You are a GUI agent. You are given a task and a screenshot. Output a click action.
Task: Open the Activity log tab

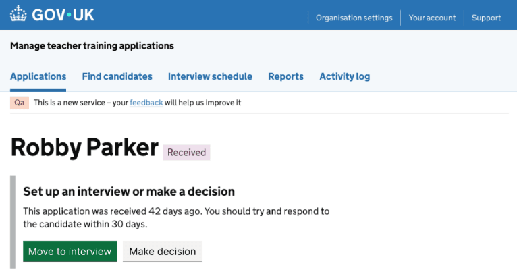[x=345, y=76]
